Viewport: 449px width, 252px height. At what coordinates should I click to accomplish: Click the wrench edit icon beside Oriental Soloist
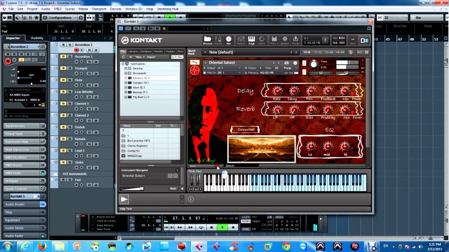point(194,63)
